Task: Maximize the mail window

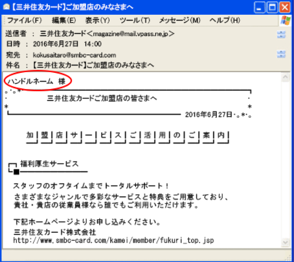Action: coord(272,7)
